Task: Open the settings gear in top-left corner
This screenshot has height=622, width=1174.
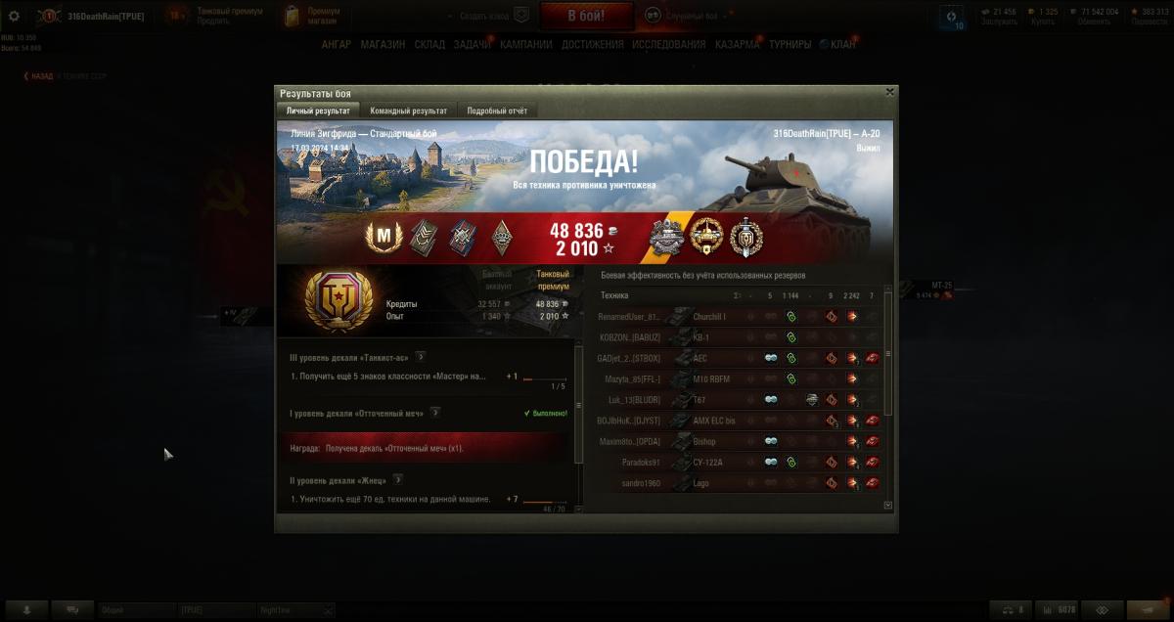Action: pos(14,16)
